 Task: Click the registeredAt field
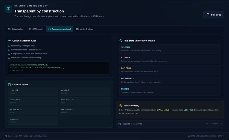(x=85, y=111)
